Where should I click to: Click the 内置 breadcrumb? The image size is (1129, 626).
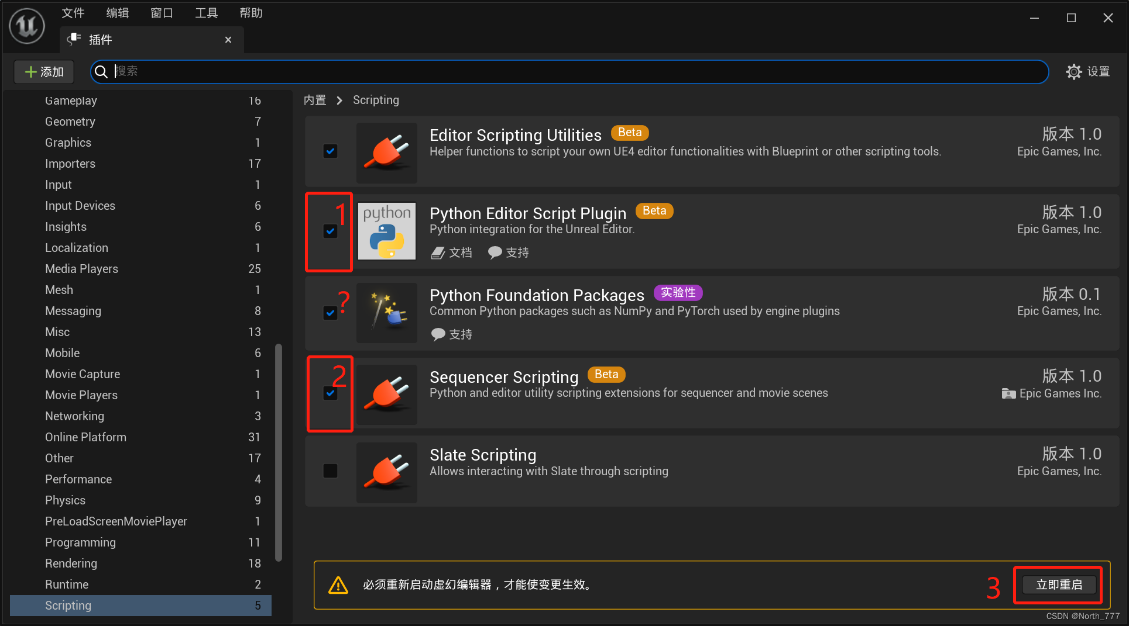[x=315, y=100]
